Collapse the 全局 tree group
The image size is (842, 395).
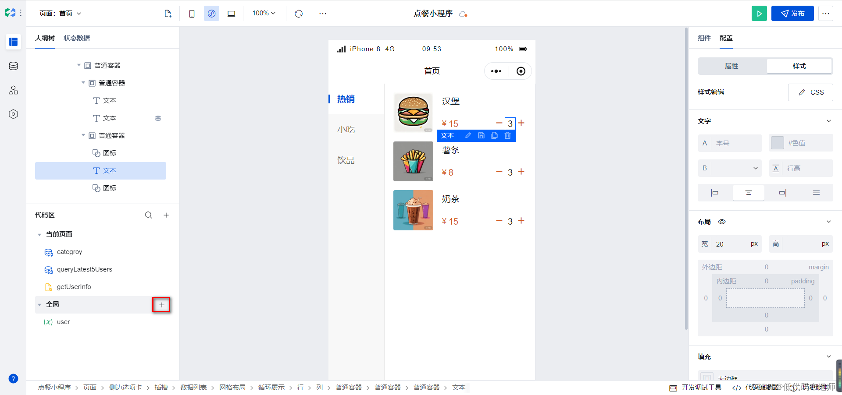point(39,305)
